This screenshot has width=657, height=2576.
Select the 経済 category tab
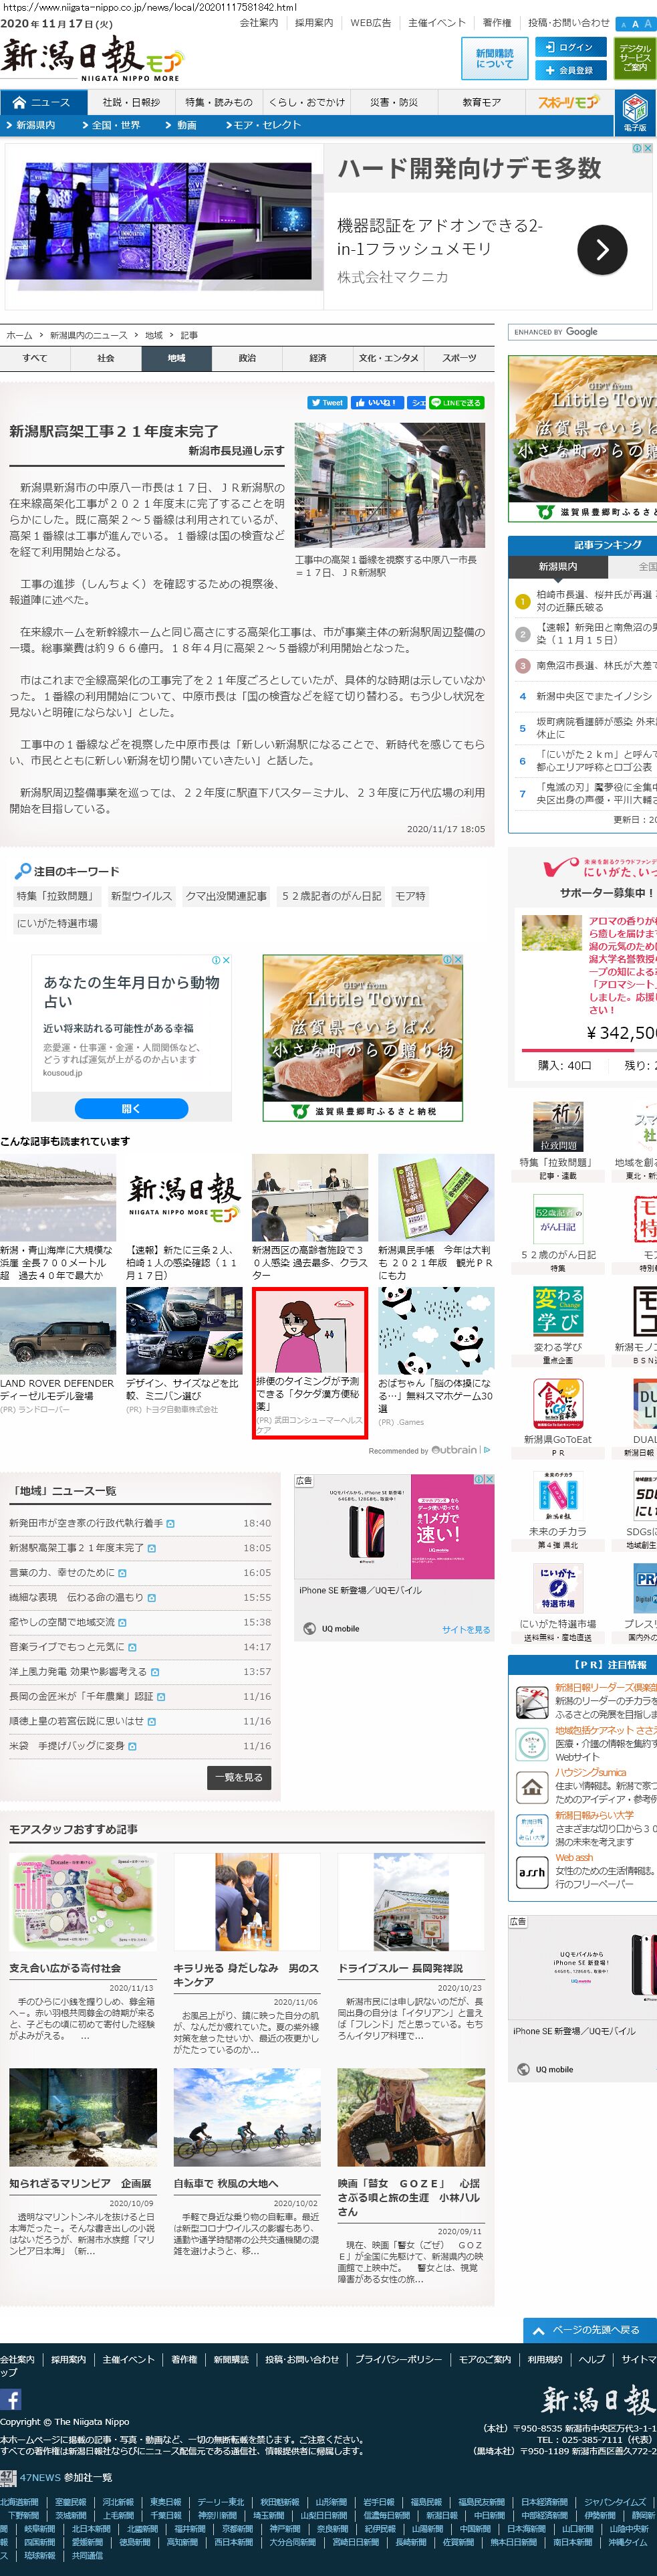[317, 358]
